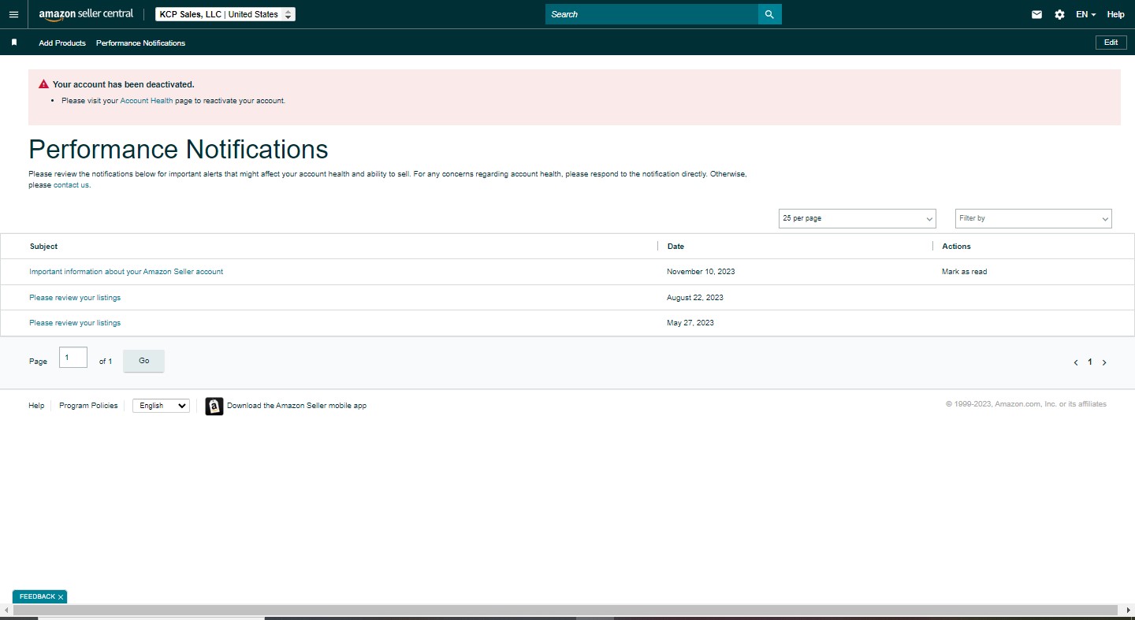Close the Feedback tab with X
This screenshot has width=1135, height=620.
click(61, 597)
